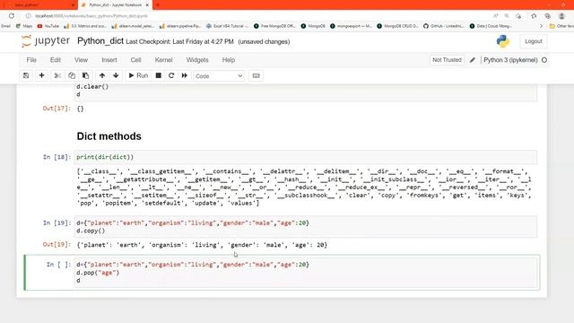Click the Logout button

[x=534, y=41]
